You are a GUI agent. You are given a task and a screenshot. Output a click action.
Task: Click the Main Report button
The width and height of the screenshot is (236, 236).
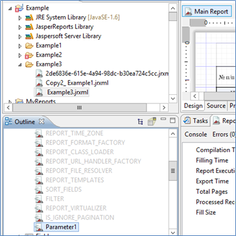pos(207,12)
